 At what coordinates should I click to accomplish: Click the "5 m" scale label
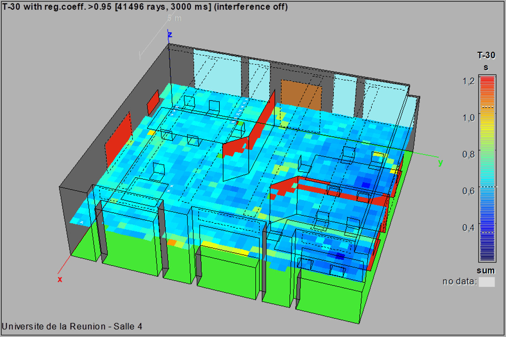pyautogui.click(x=175, y=18)
